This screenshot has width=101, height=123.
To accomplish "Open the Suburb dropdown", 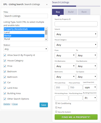I will [x=76, y=34].
